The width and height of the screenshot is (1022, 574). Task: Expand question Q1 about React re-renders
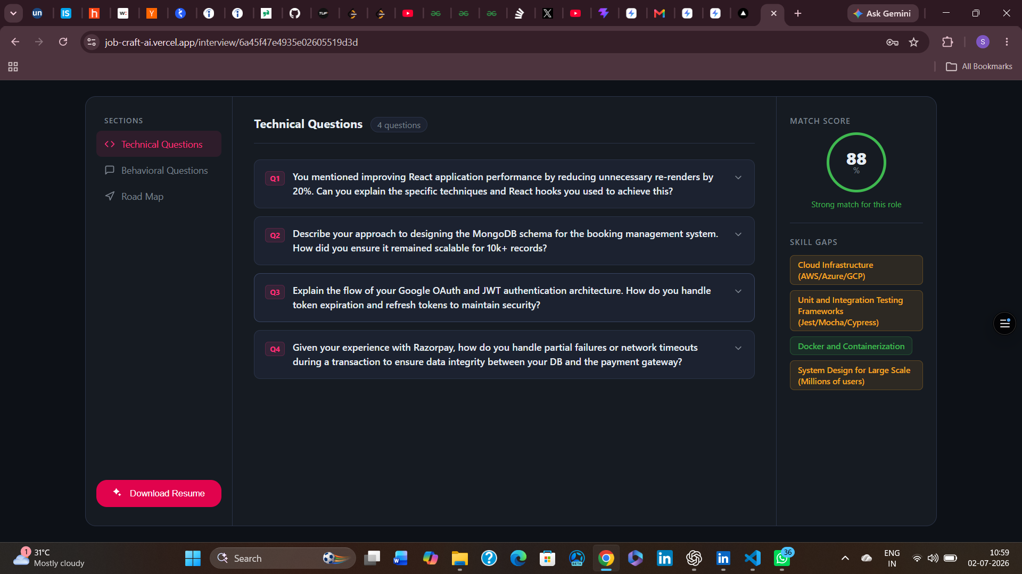click(x=504, y=184)
